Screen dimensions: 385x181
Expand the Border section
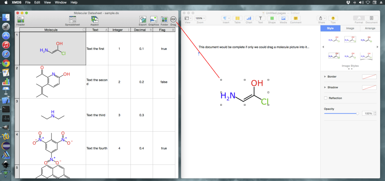point(325,76)
